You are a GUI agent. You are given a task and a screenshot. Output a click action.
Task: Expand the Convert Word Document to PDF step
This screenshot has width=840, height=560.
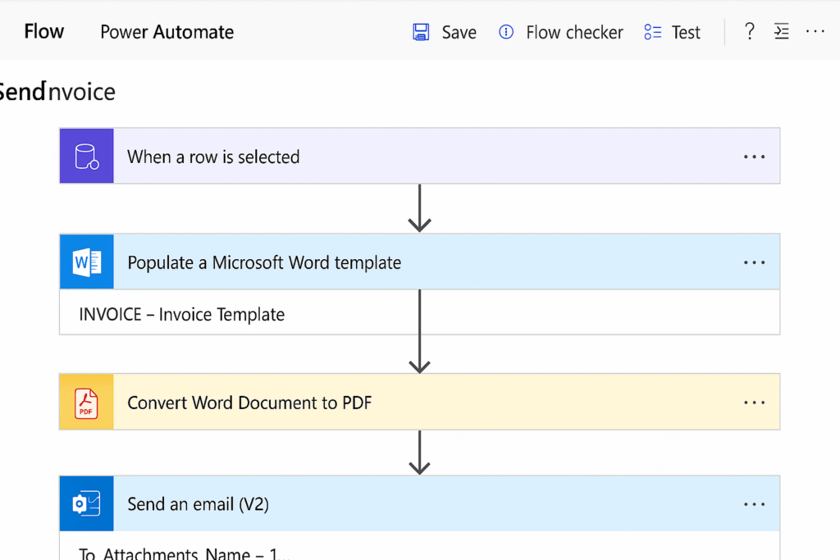[x=419, y=402]
